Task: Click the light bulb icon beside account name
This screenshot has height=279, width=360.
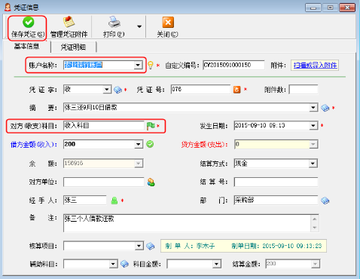Action: click(150, 66)
